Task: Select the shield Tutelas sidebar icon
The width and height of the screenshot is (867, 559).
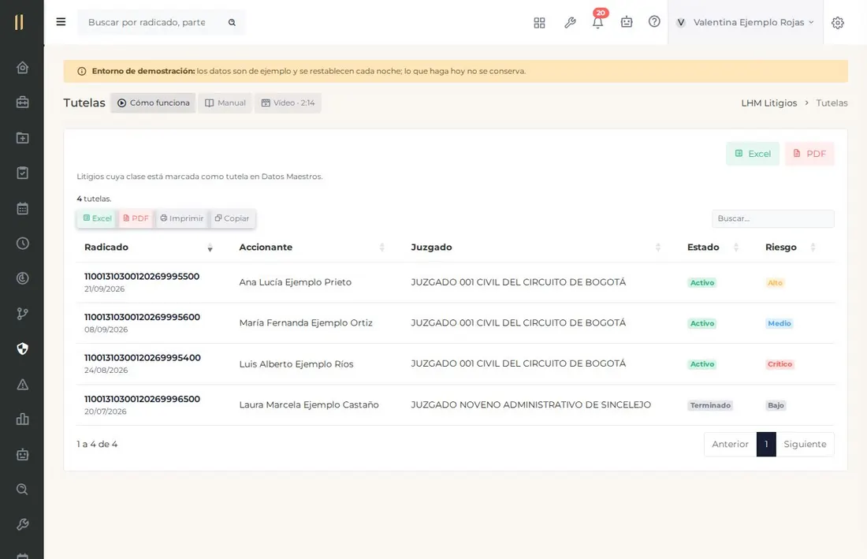Action: pos(22,348)
